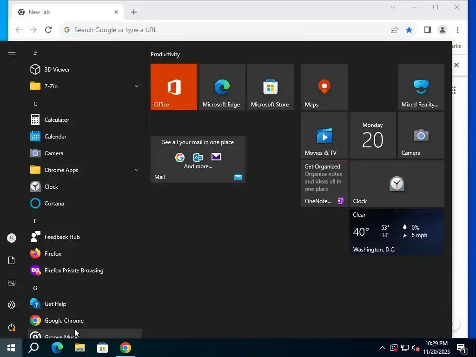Open the notification center icon
The image size is (476, 357).
pyautogui.click(x=461, y=348)
